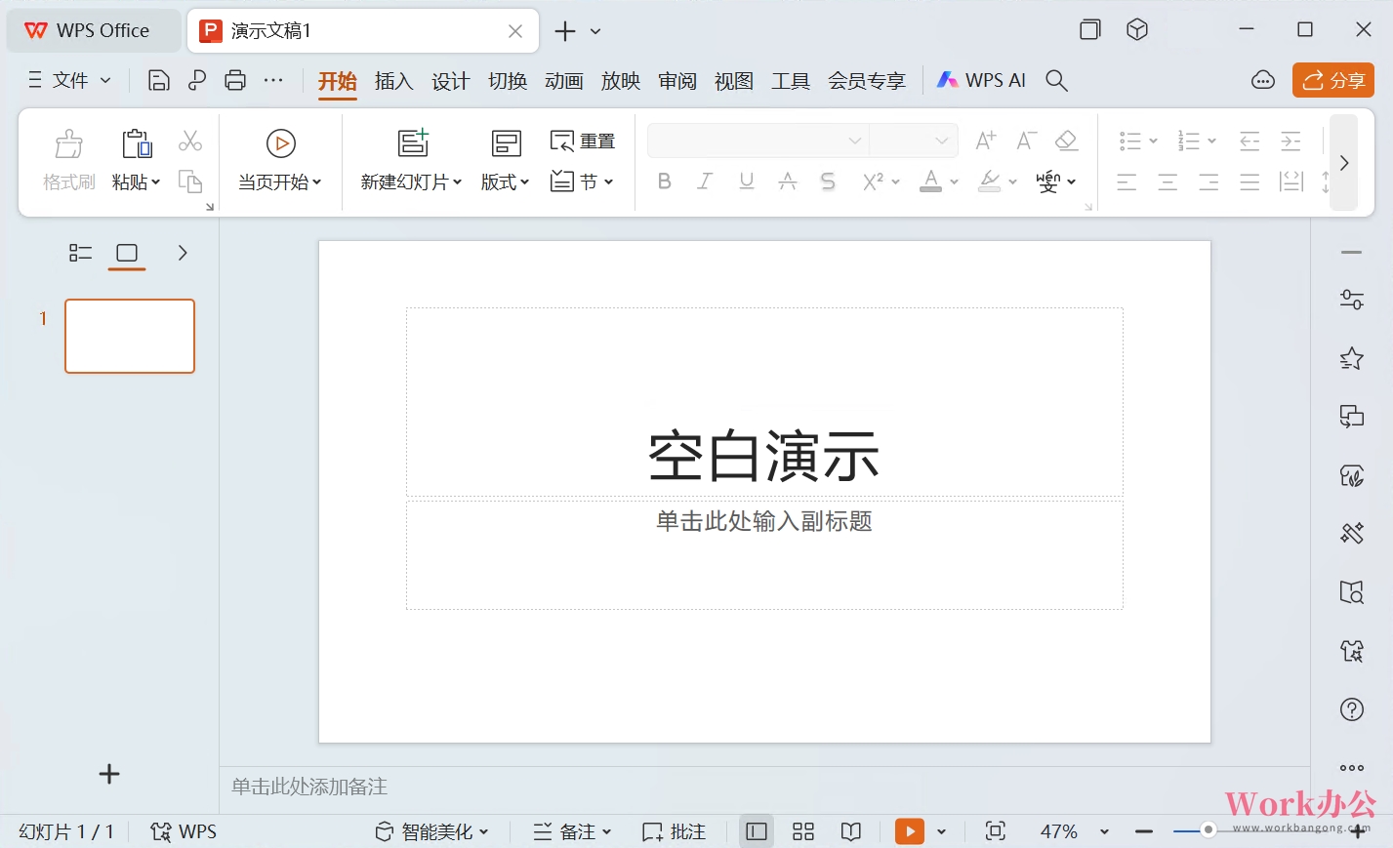
Task: Click the orange 分享 Share button
Action: (x=1333, y=80)
